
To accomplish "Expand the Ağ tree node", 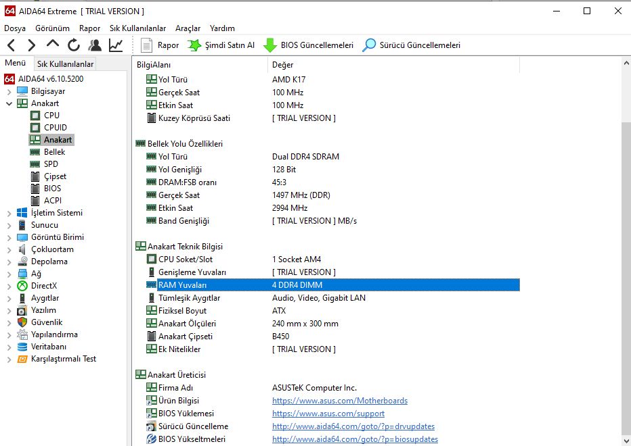I will tap(9, 274).
